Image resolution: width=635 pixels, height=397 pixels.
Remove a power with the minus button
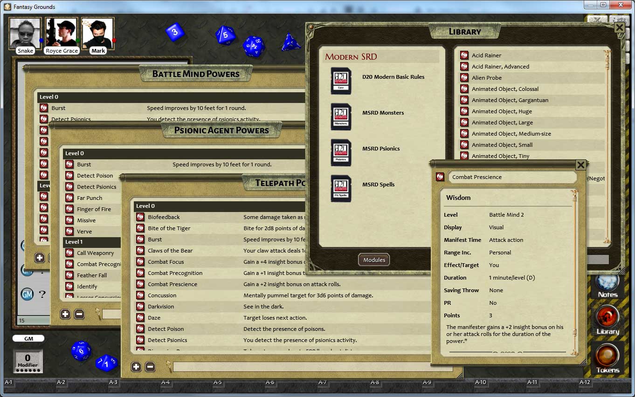coord(150,367)
